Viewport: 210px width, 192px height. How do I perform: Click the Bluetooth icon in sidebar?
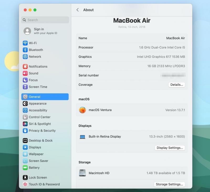25,50
